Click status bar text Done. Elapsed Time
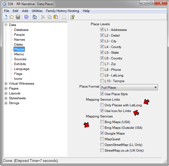Viewport: 169px width, 166px height. pyautogui.click(x=30, y=161)
